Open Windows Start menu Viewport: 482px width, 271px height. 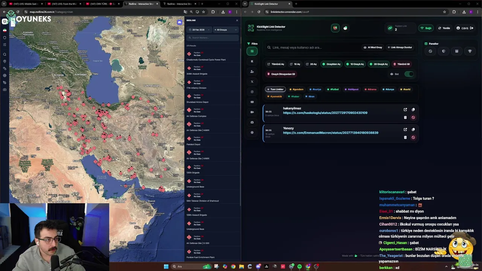(x=166, y=266)
